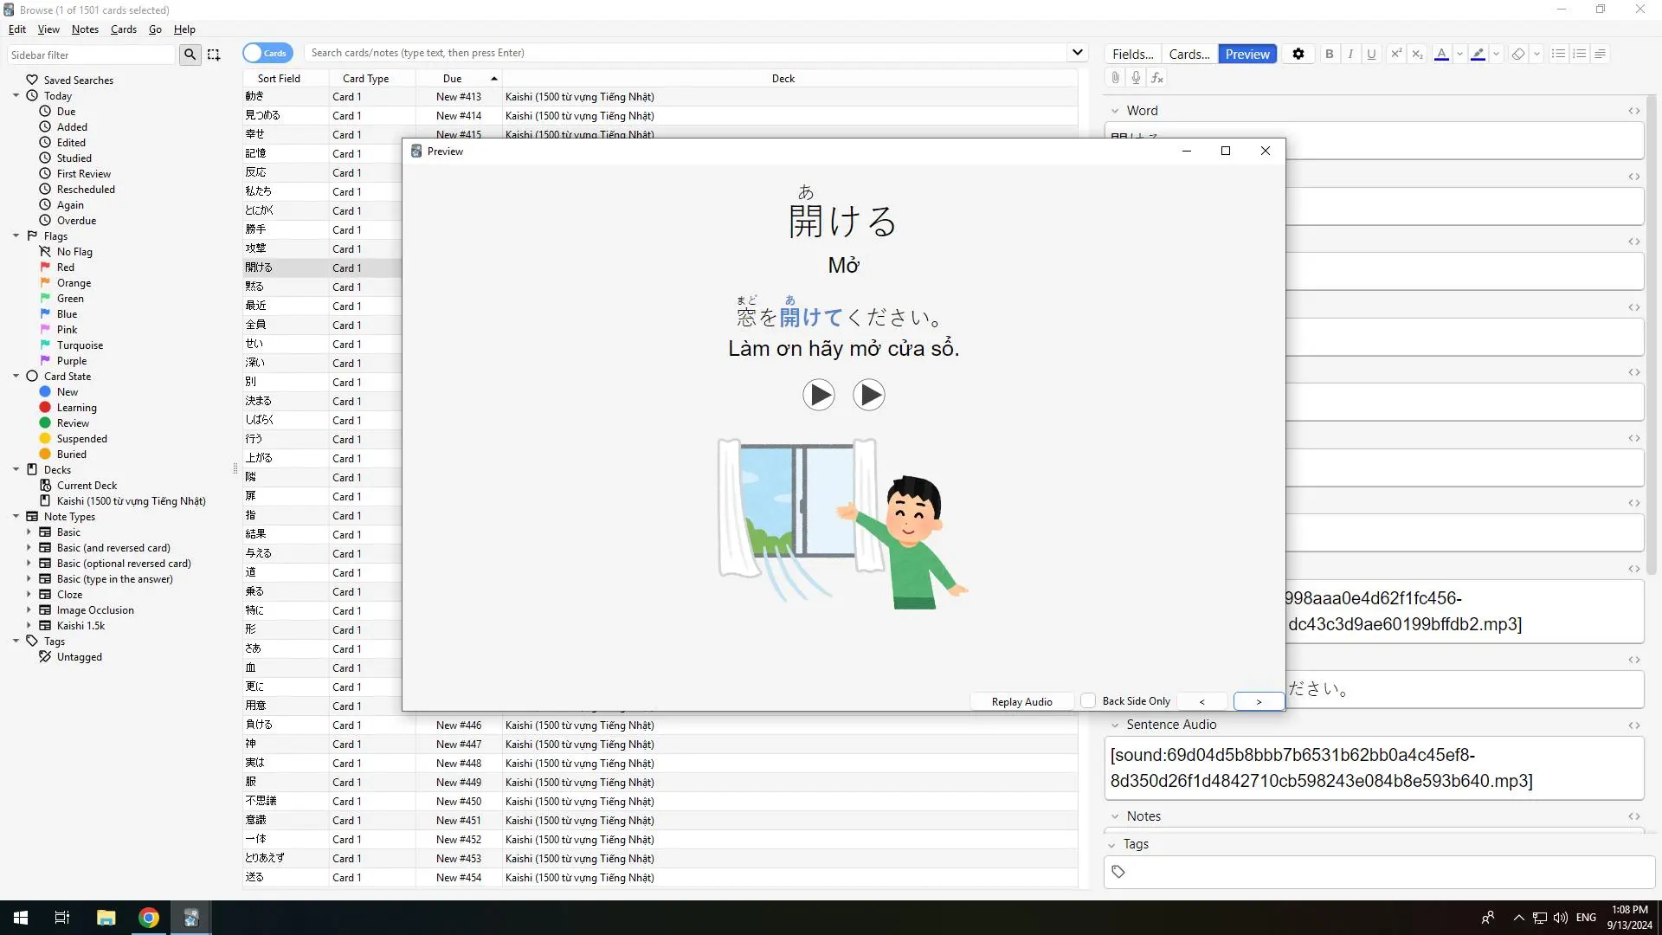Collapse the Sentence Audio field
Image resolution: width=1662 pixels, height=935 pixels.
coord(1115,725)
